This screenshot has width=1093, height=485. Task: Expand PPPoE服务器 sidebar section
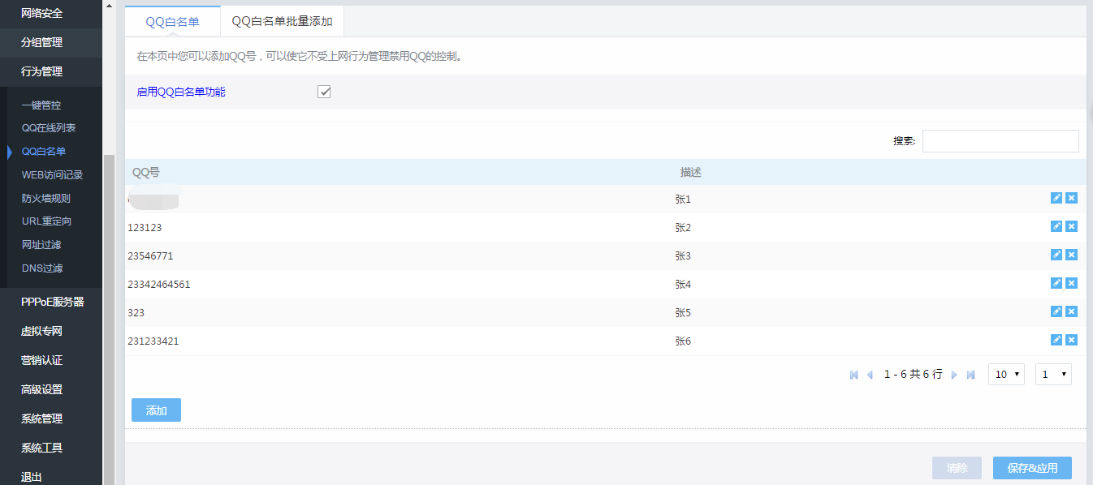tap(51, 302)
